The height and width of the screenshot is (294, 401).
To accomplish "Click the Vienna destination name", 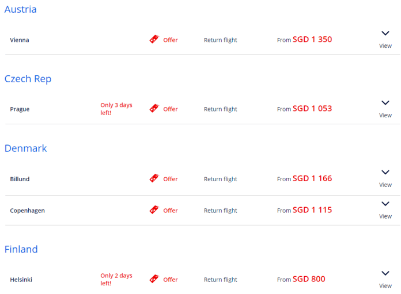I will (20, 40).
